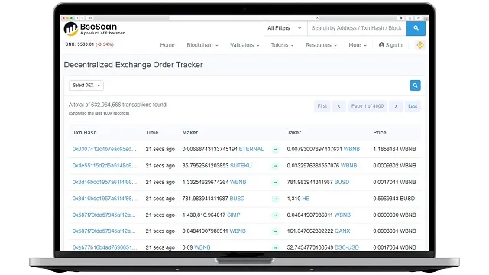
Task: Open transaction hash 0xeb77b16b4ad7690851...
Action: tap(105, 247)
